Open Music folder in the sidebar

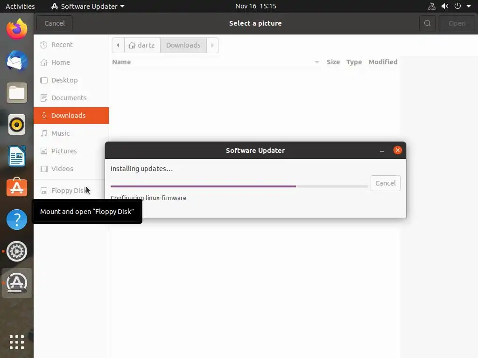pyautogui.click(x=71, y=133)
